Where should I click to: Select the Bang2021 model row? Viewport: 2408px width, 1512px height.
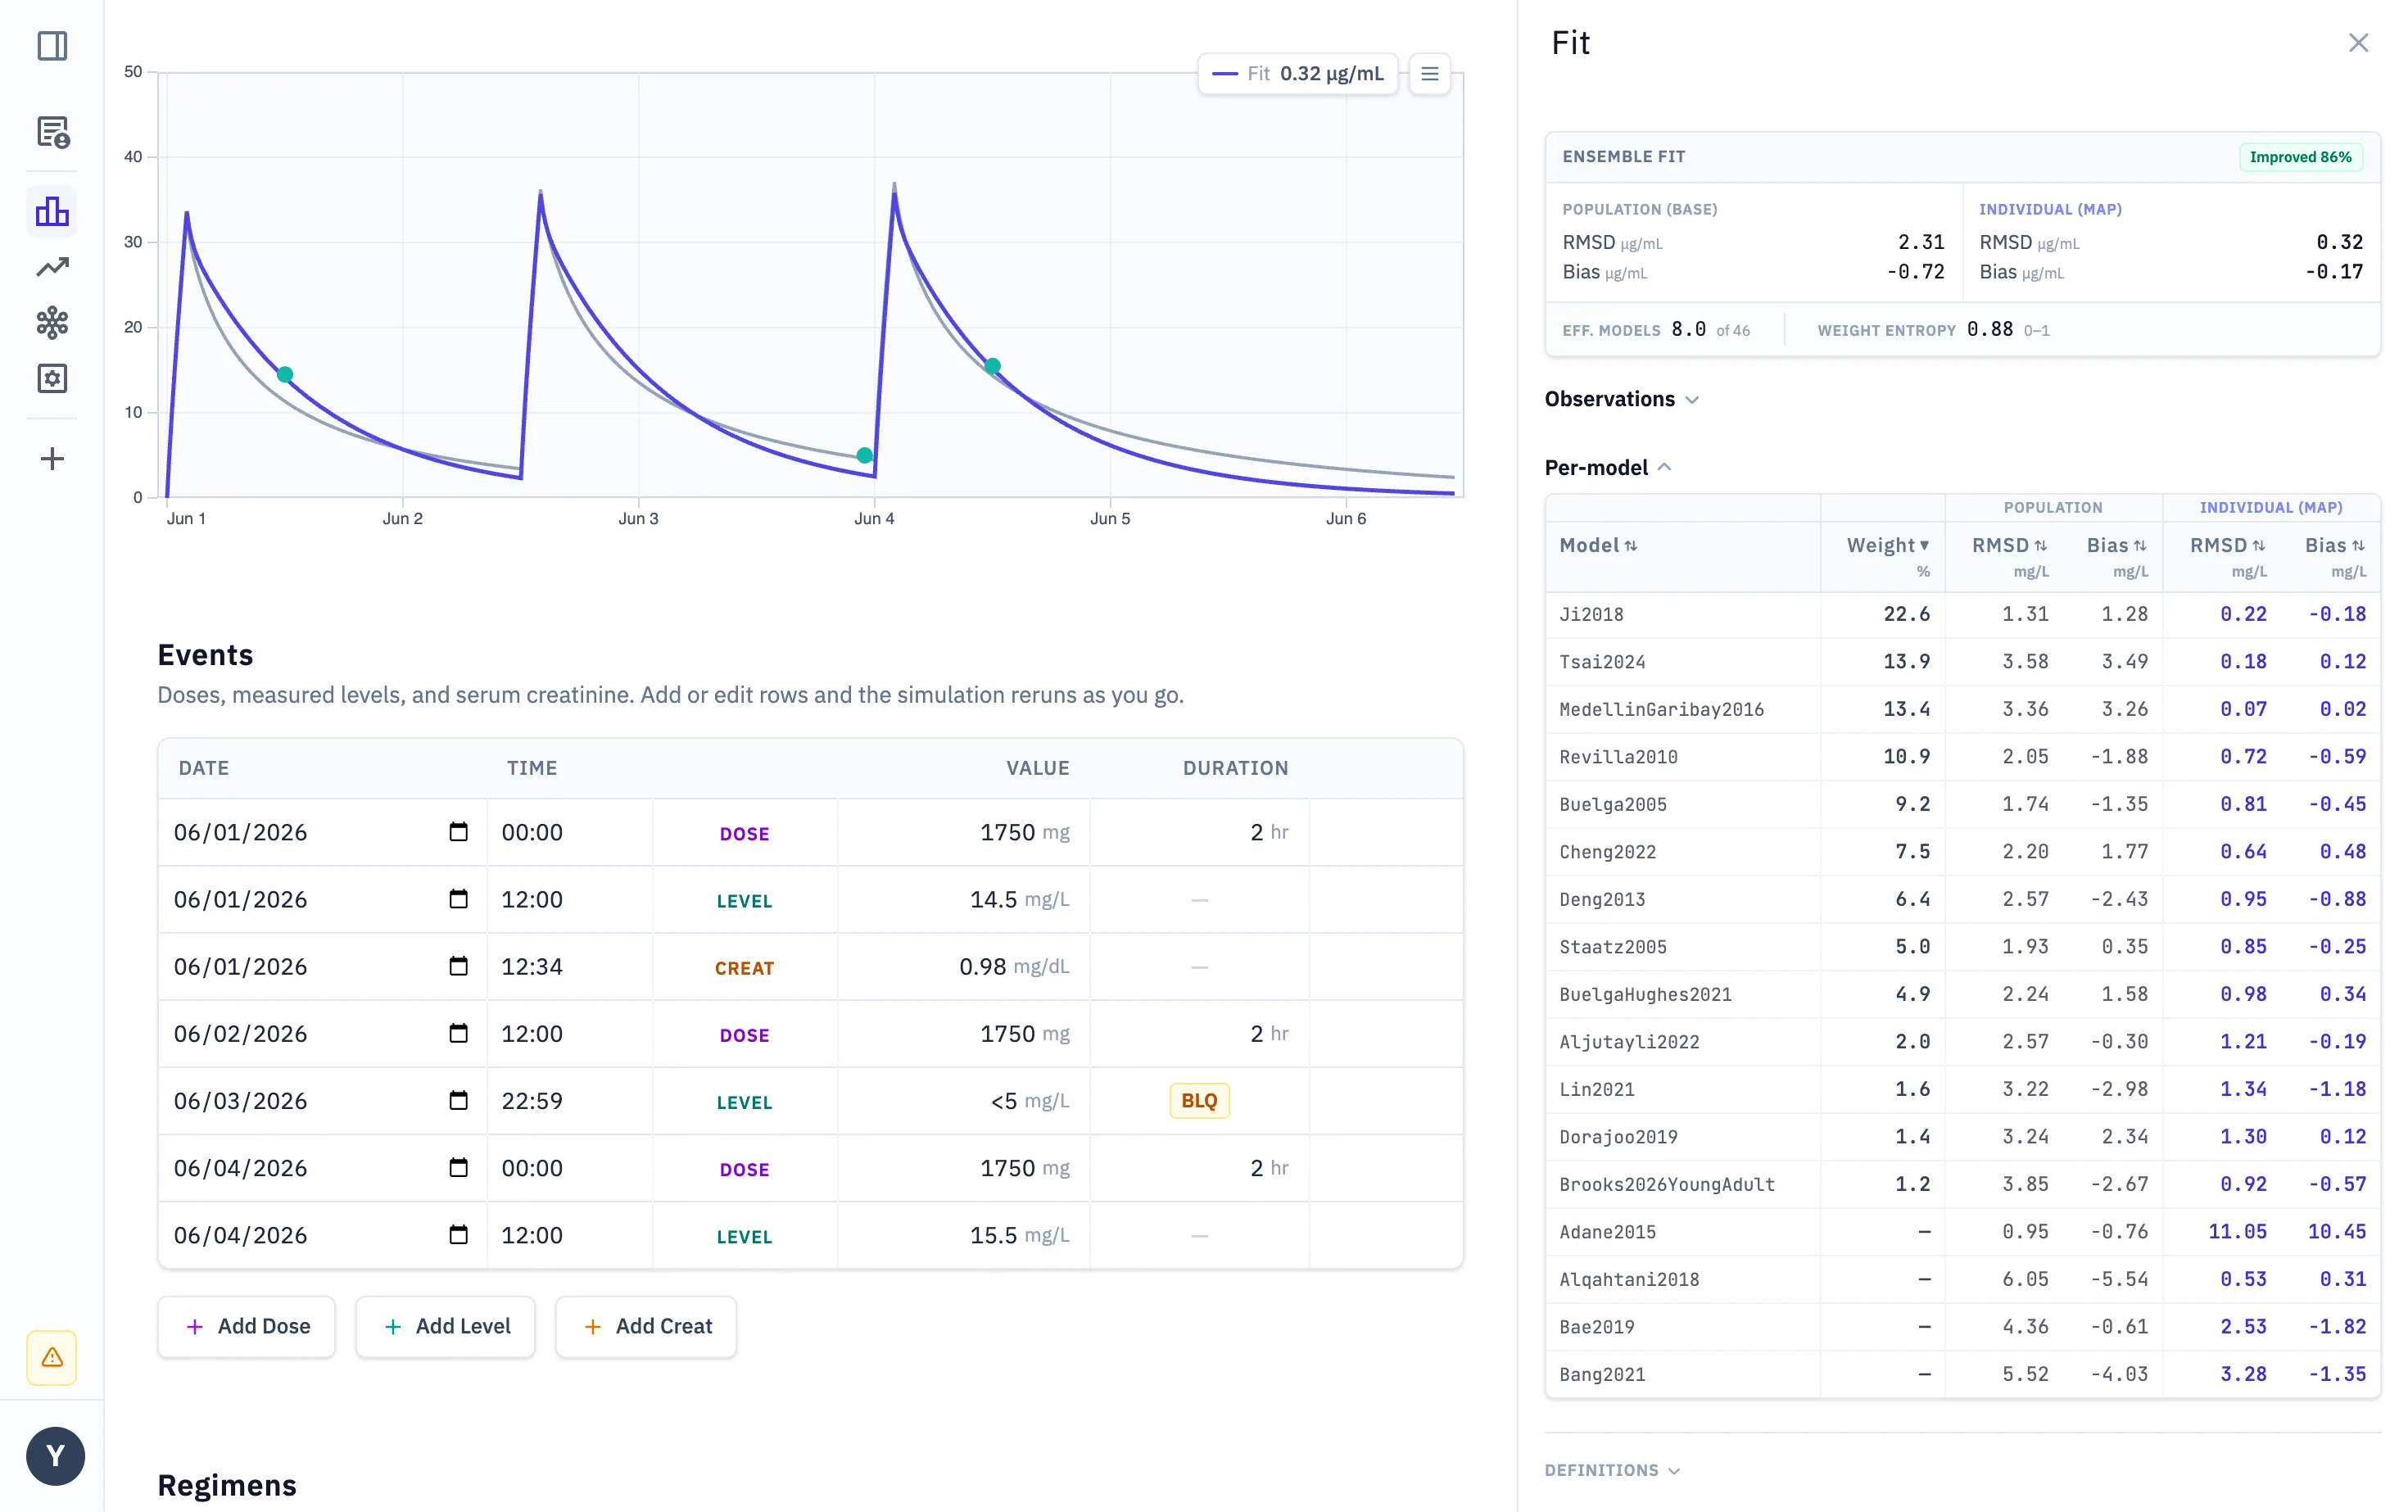pyautogui.click(x=1962, y=1374)
